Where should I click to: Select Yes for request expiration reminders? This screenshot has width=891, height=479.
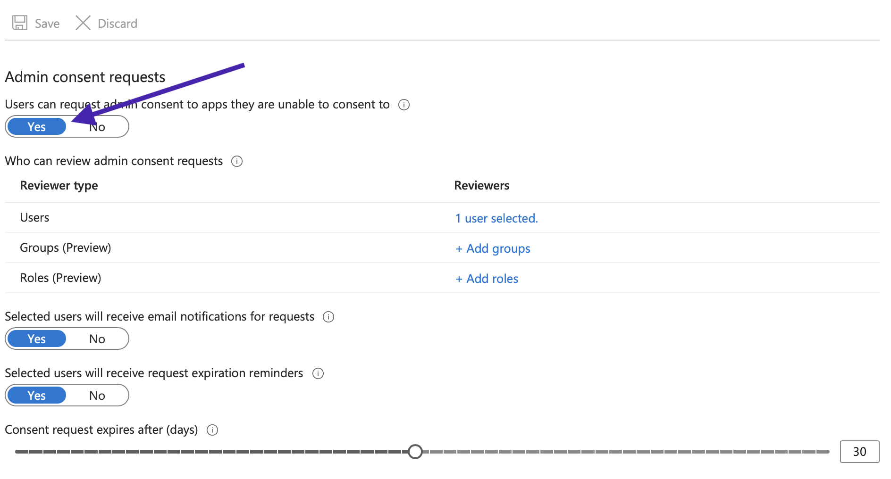(37, 396)
